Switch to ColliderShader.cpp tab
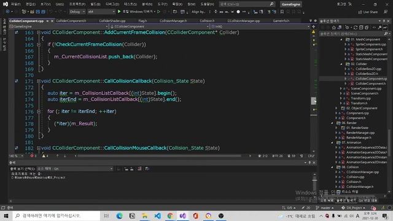 point(112,21)
